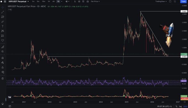The height and width of the screenshot is (108, 188).
Task: Open the timezone 09:07:58 (UTC+1) menu
Action: (x=164, y=106)
